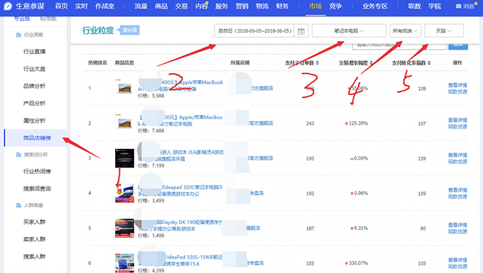Viewport: 483px width, 273px height.
Task: Expand the 天猫 platform dropdown
Action: 443,30
